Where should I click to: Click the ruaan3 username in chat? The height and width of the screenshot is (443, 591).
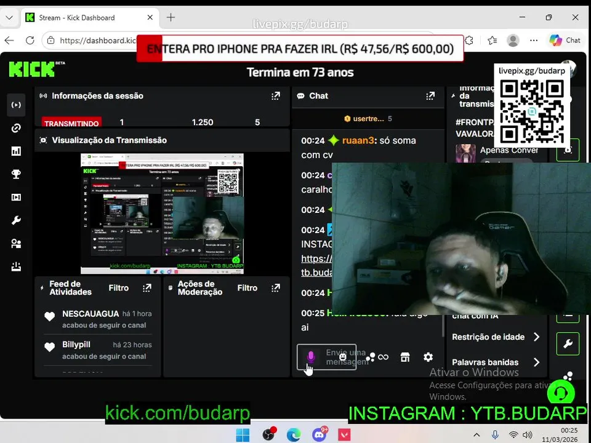pos(358,140)
